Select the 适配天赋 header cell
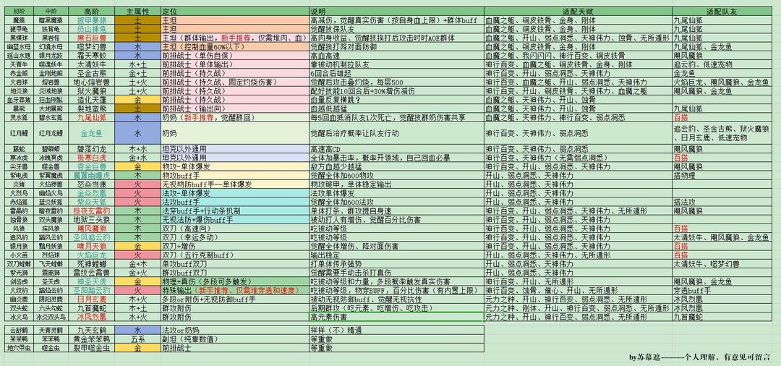Screen dimensions: 781x366 [x=577, y=11]
